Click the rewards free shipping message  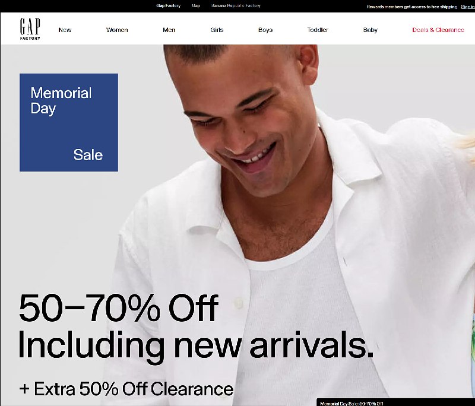point(411,7)
